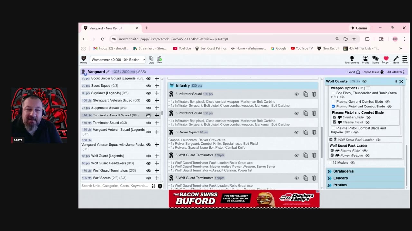Image resolution: width=412 pixels, height=231 pixels.
Task: Toggle eye icon for Wolf Guard [Legends]
Action: pos(148,156)
